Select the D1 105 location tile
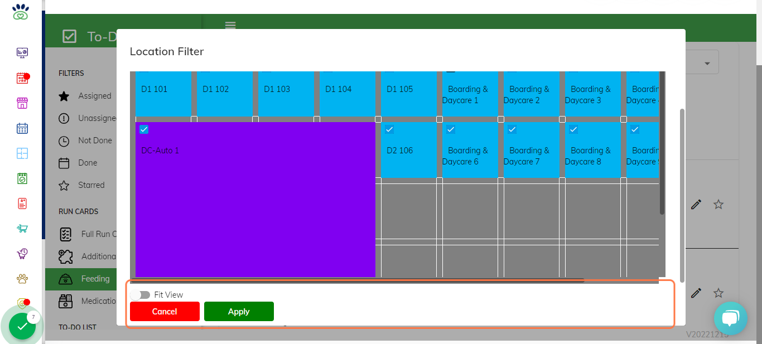Viewport: 762px width, 344px height. click(x=409, y=94)
